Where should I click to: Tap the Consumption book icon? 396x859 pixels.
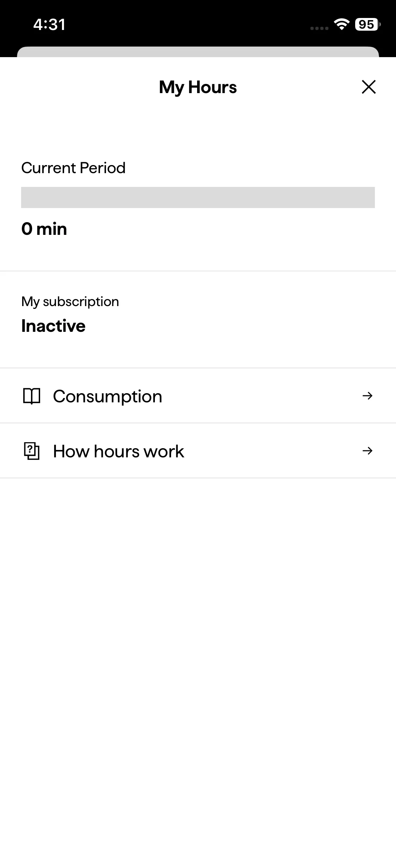point(32,396)
